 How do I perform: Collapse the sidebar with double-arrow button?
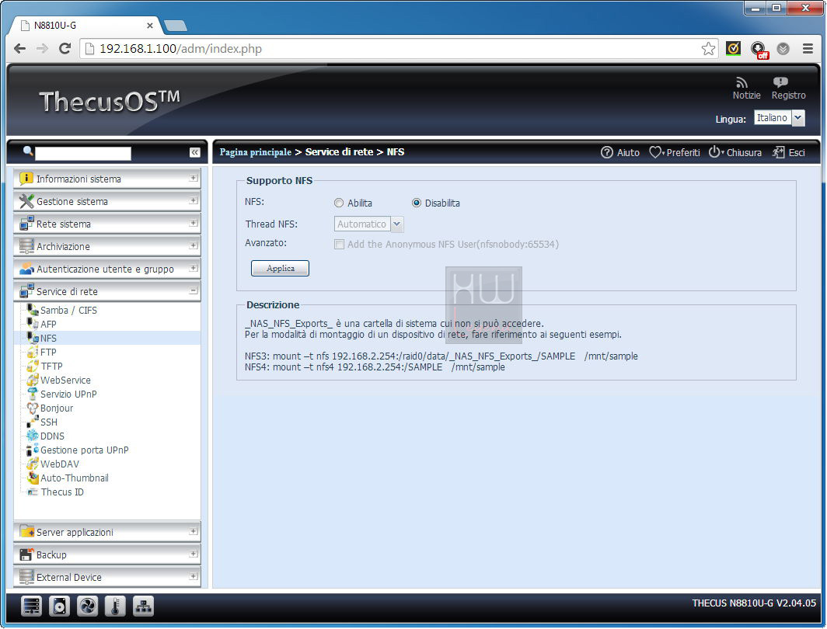click(194, 152)
